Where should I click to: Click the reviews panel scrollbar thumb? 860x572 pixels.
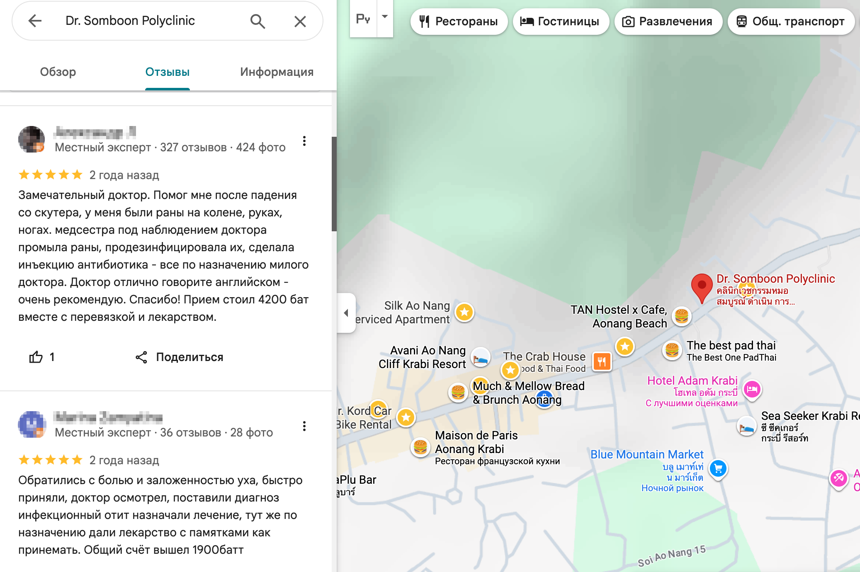click(334, 184)
